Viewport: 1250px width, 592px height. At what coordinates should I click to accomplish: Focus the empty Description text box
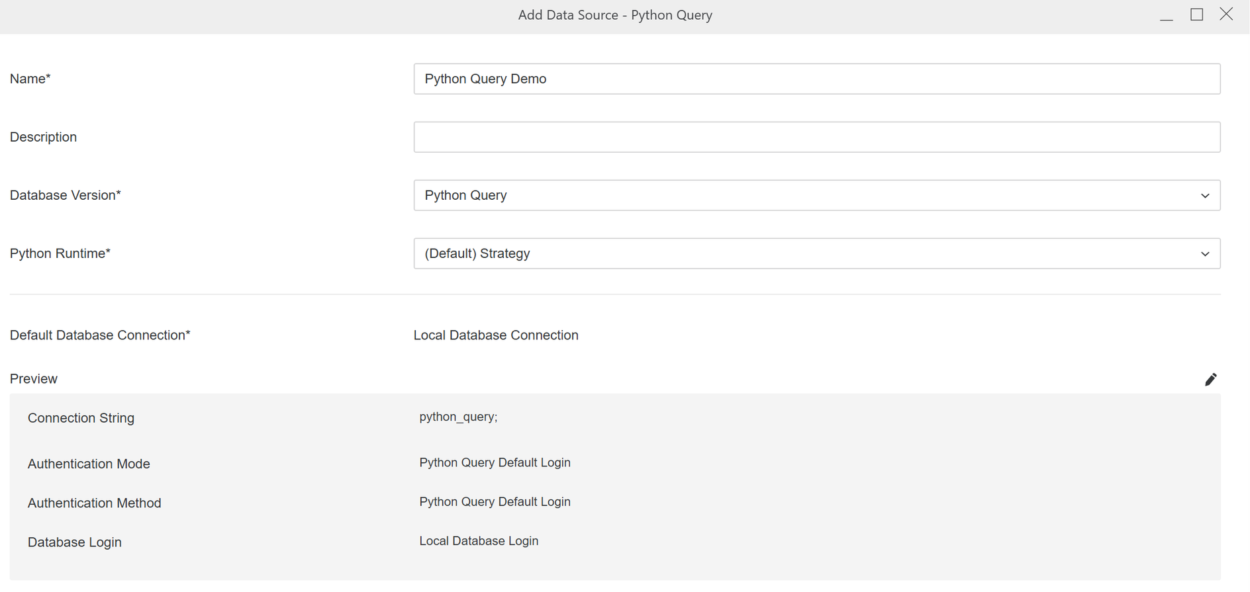click(x=816, y=137)
